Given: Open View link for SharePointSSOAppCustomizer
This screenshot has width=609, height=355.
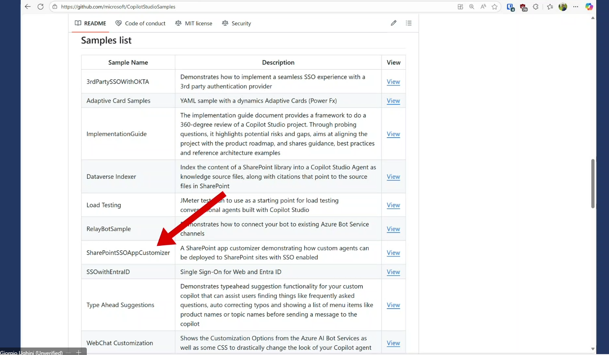Looking at the screenshot, I should point(394,252).
